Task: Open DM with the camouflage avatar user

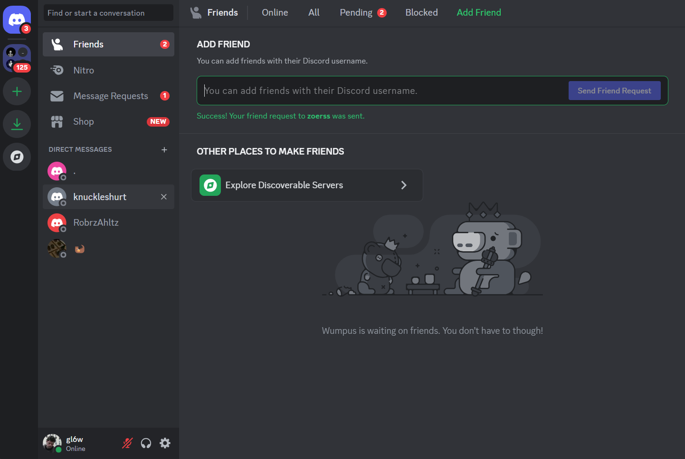Action: (x=108, y=248)
